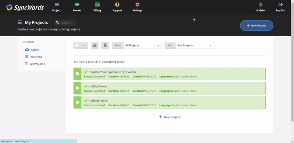Tick the checkbox for 00:02:56 first Untitled Project
This screenshot has width=294, height=143.
(x=77, y=88)
